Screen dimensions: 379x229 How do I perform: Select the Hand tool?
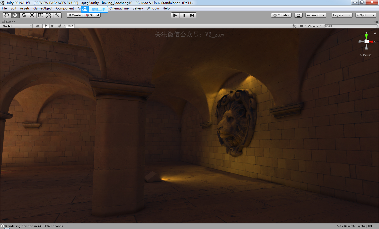click(x=7, y=15)
